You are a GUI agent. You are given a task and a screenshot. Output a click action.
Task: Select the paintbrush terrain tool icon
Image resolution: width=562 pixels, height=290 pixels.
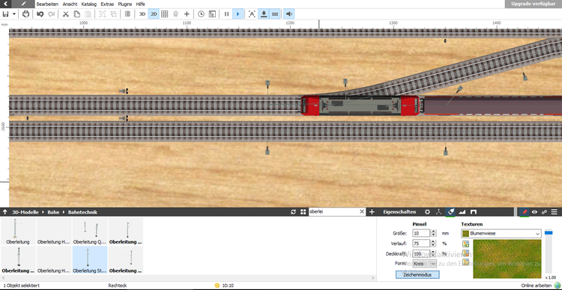coord(451,212)
